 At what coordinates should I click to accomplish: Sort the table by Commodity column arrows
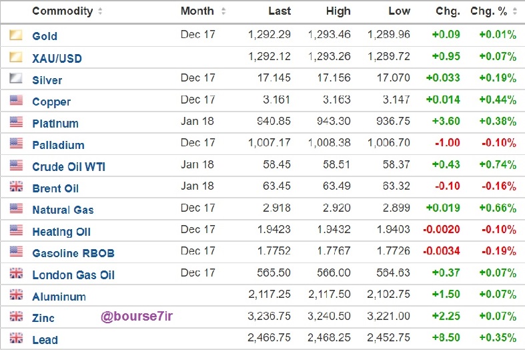[x=100, y=11]
